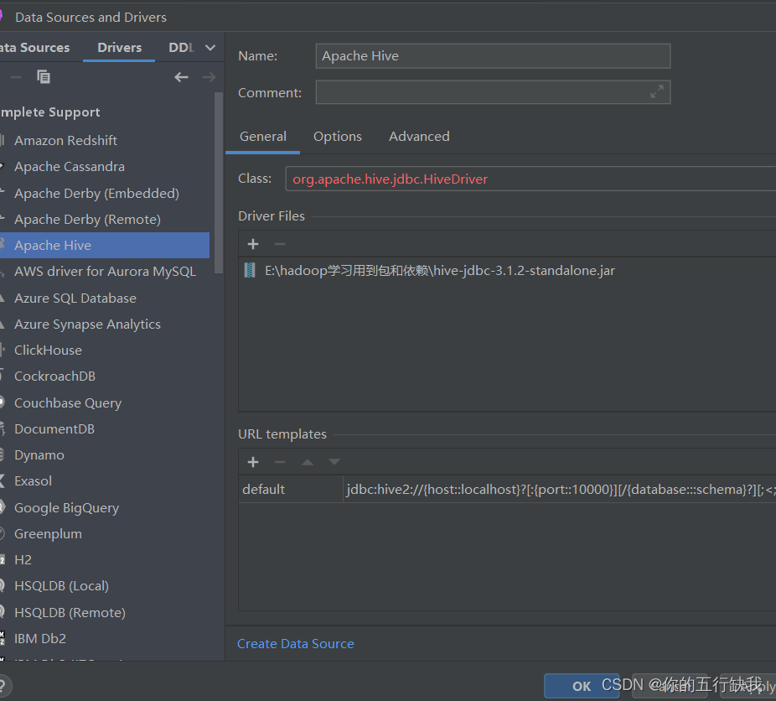Viewport: 776px width, 701px height.
Task: Select the default URL template name cell
Action: 291,489
